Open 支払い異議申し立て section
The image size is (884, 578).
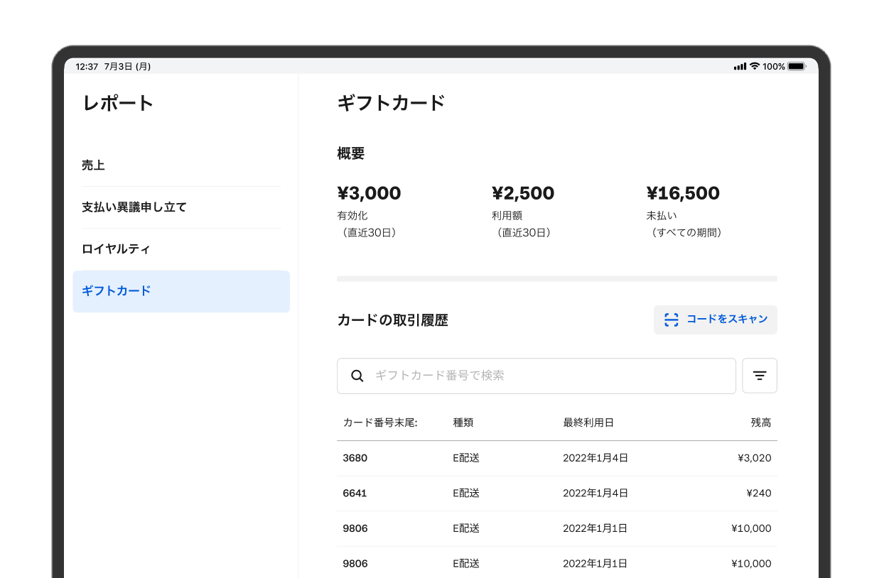(181, 207)
